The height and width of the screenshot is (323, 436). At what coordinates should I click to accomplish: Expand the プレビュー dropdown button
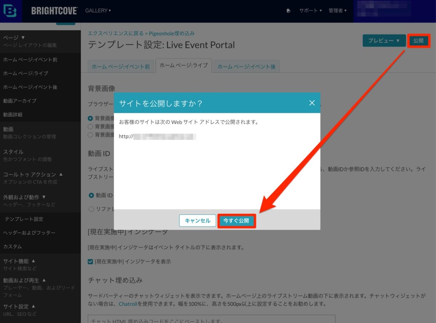point(384,41)
